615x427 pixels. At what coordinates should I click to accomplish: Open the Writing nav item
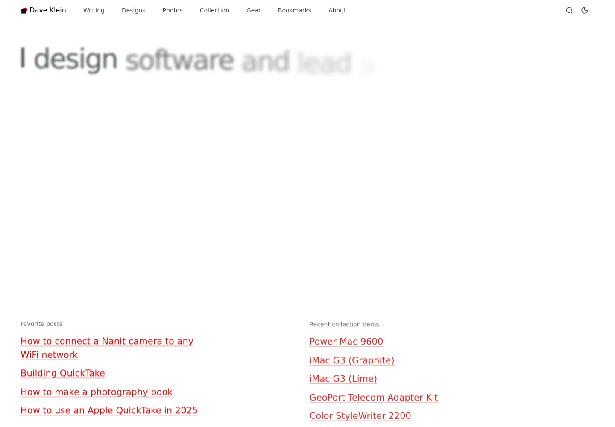94,10
